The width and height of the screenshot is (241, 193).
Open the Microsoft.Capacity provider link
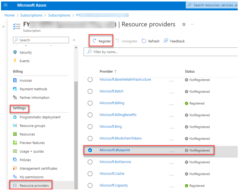[x=114, y=185]
